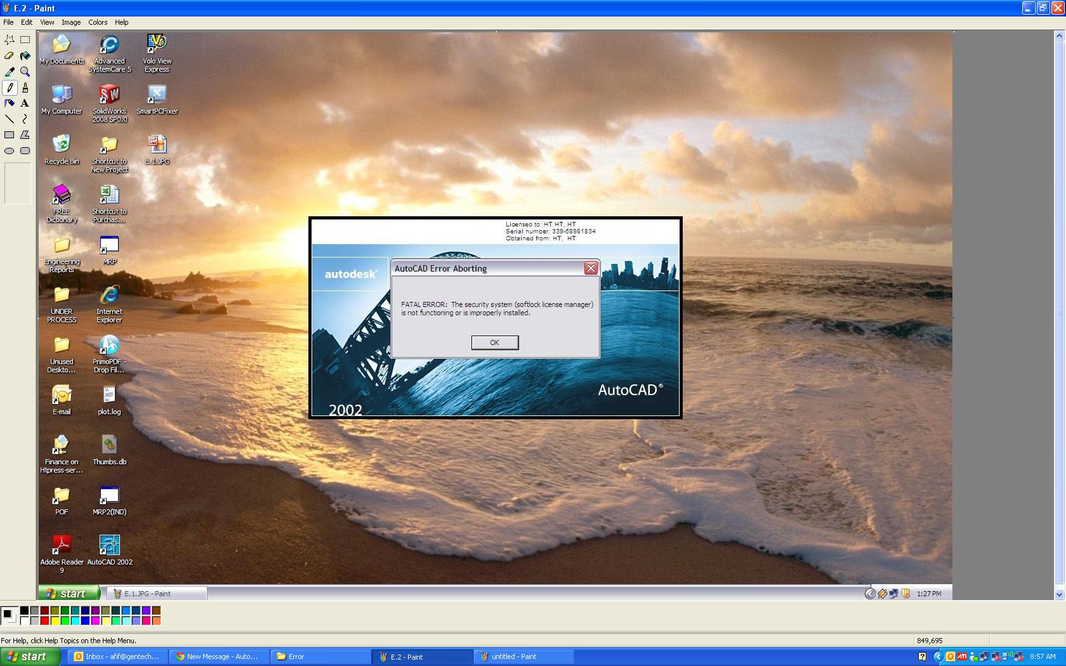
Task: Click the OK button in pictured AutoCAD error
Action: [x=495, y=343]
